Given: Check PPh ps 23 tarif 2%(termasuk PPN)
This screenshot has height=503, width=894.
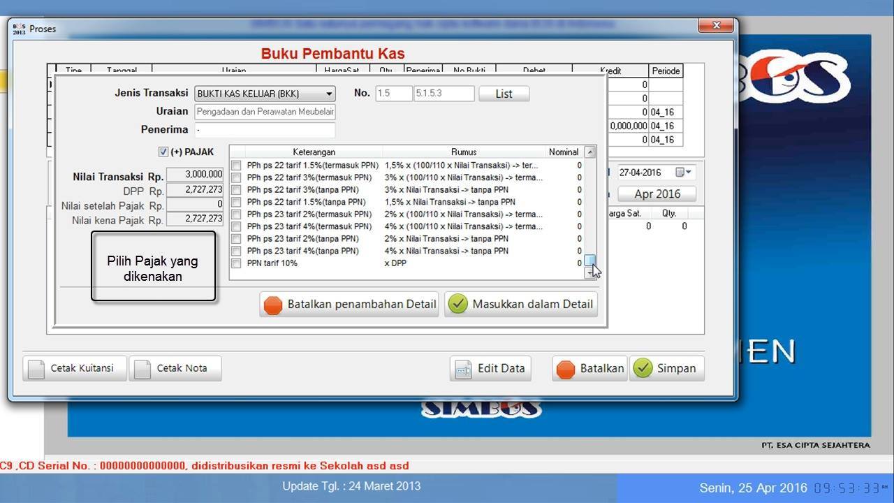Looking at the screenshot, I should [236, 214].
